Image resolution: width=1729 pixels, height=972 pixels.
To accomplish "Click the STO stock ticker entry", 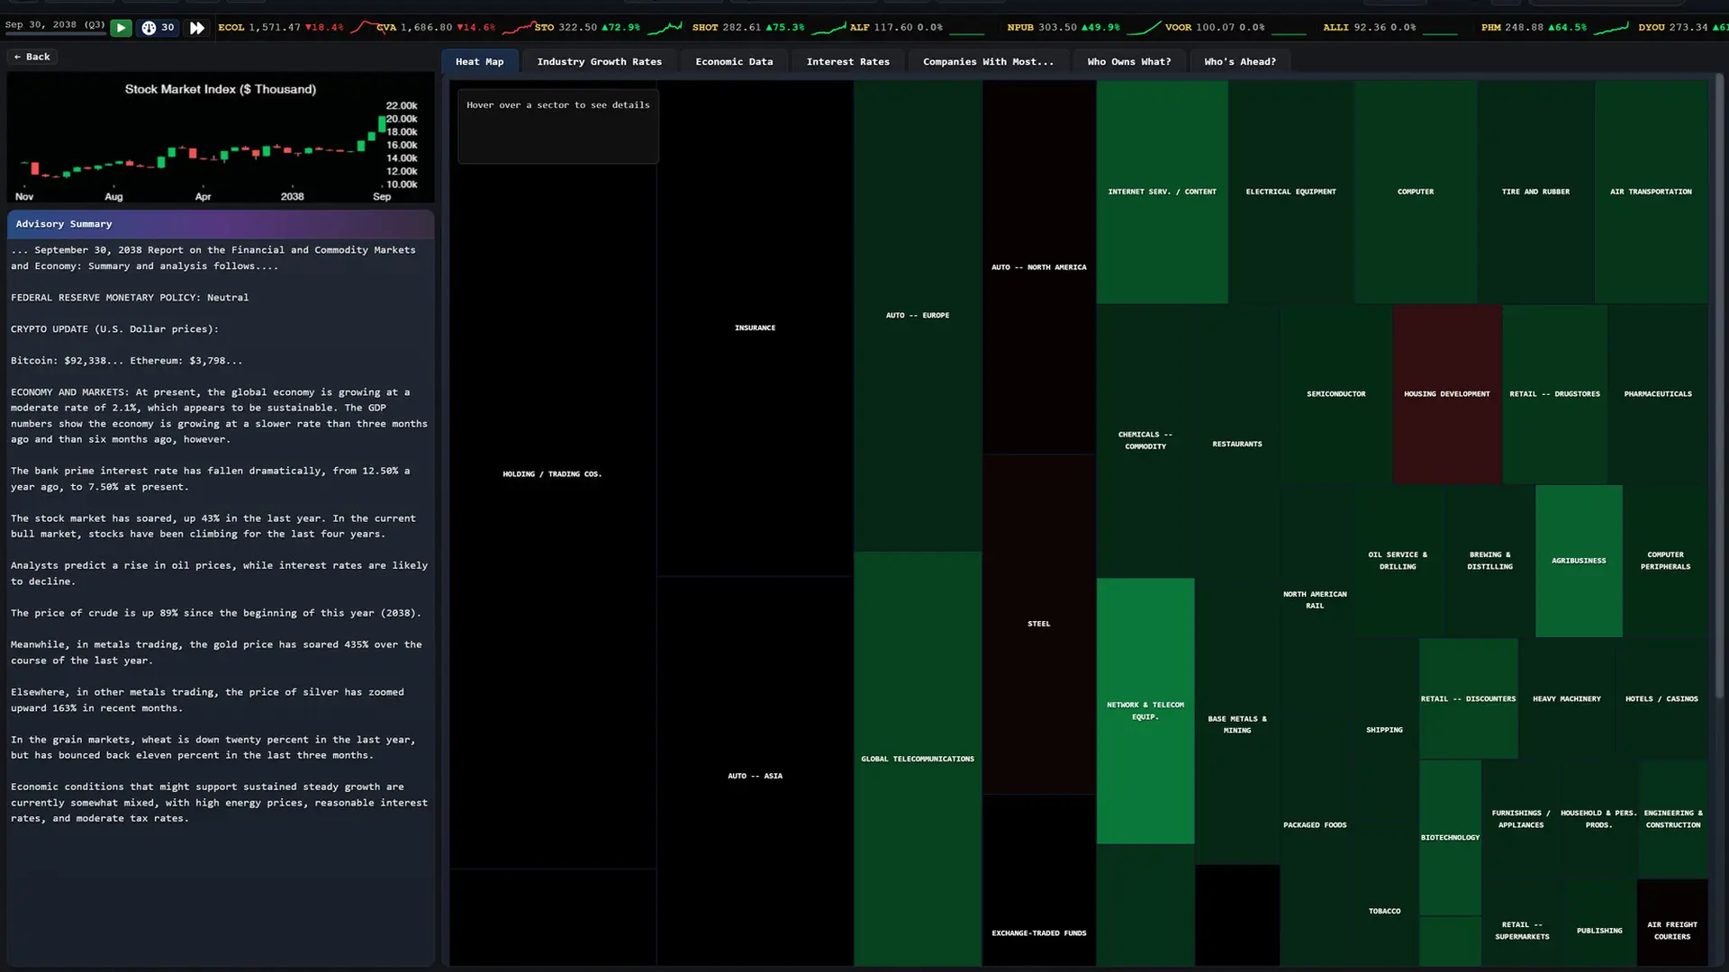I will [586, 27].
